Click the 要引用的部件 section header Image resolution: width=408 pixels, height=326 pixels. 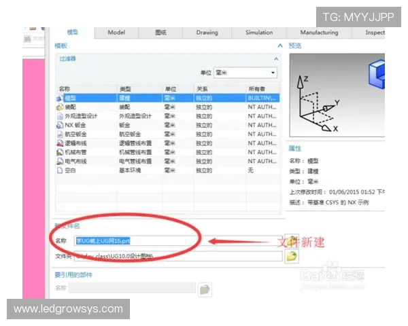click(73, 275)
